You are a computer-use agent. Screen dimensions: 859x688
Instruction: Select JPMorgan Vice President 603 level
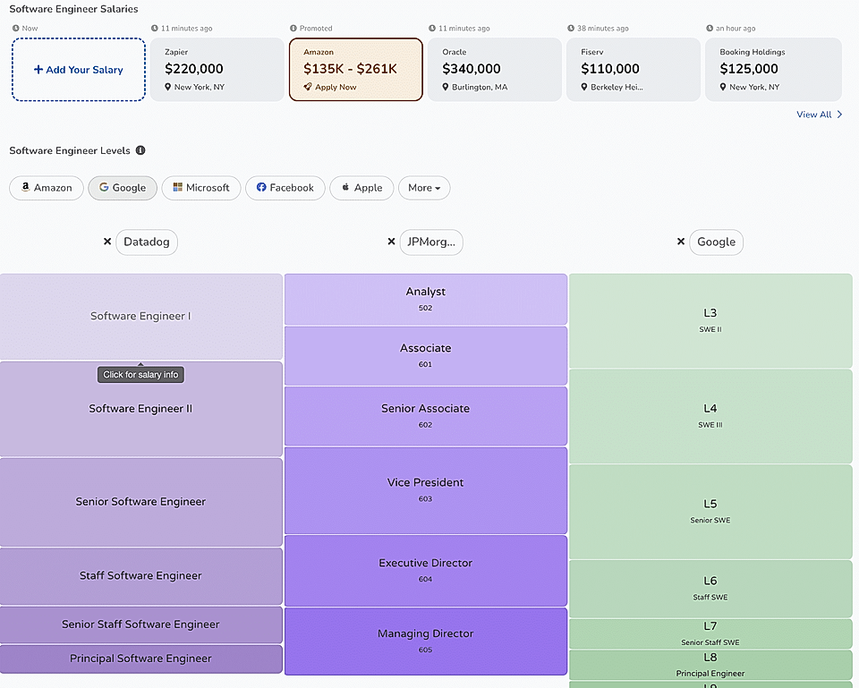[x=426, y=490]
